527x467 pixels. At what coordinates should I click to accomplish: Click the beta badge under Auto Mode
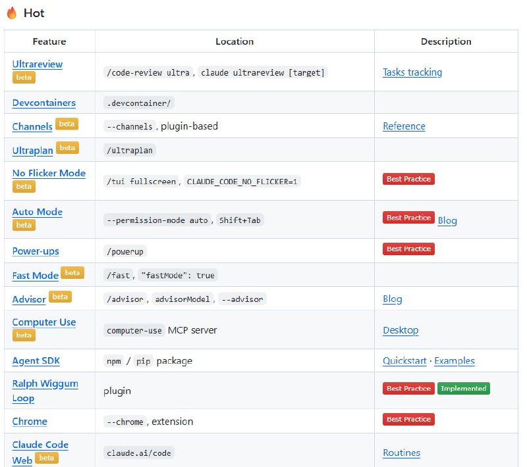(24, 225)
